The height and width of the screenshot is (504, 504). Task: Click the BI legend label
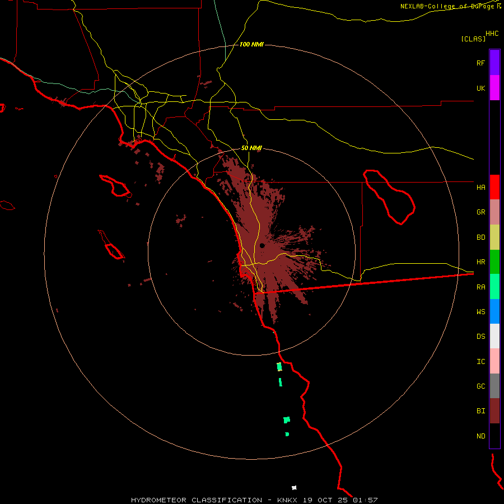coord(480,411)
